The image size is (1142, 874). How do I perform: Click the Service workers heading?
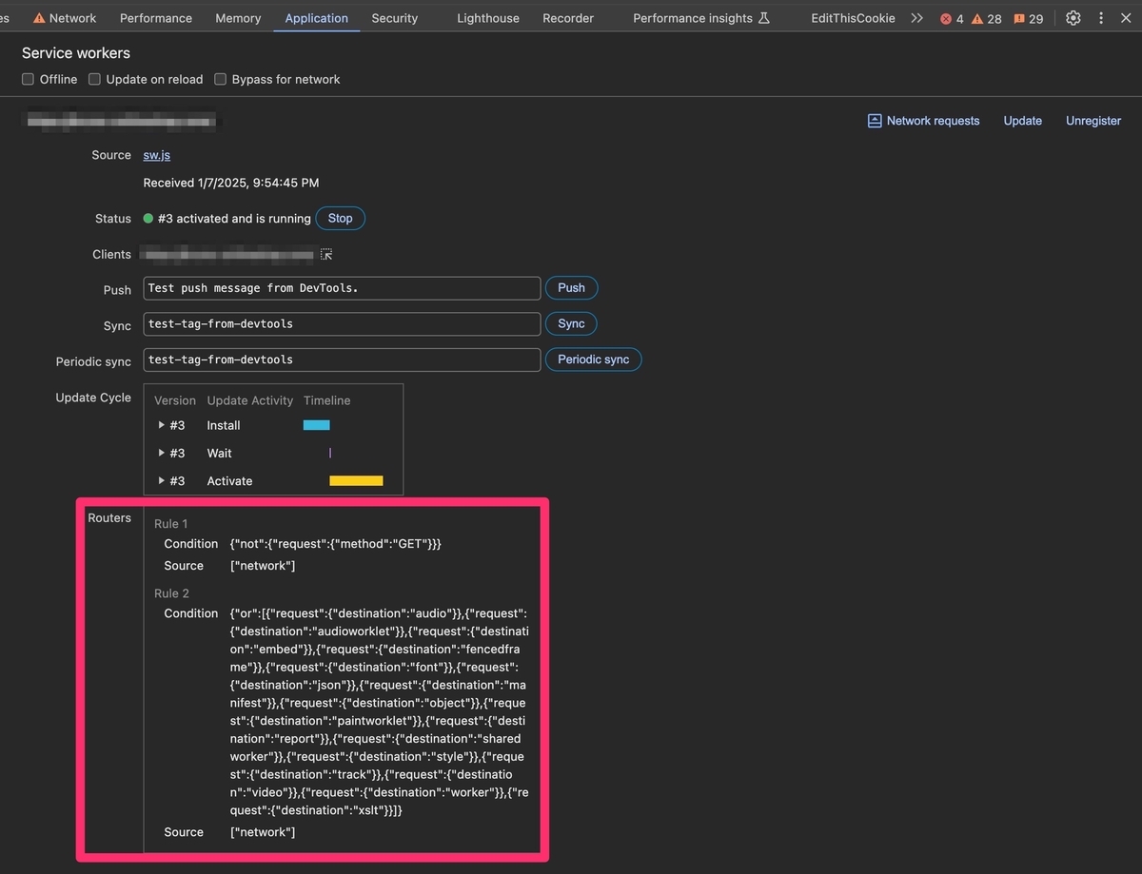[x=76, y=53]
